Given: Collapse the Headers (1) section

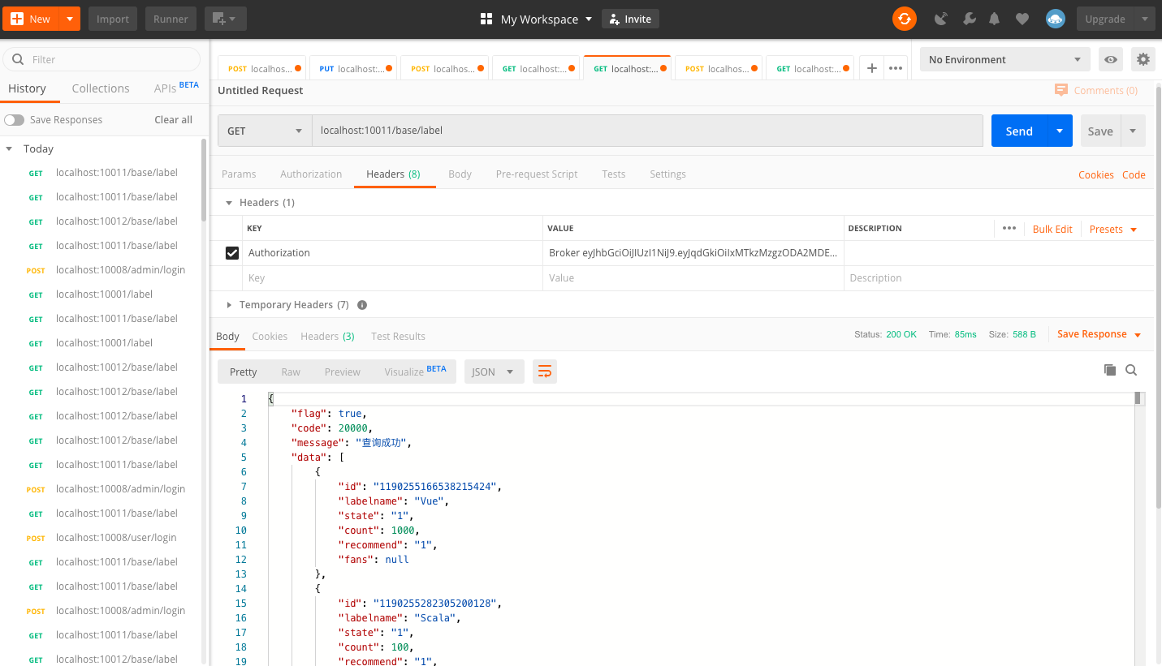Looking at the screenshot, I should point(229,203).
